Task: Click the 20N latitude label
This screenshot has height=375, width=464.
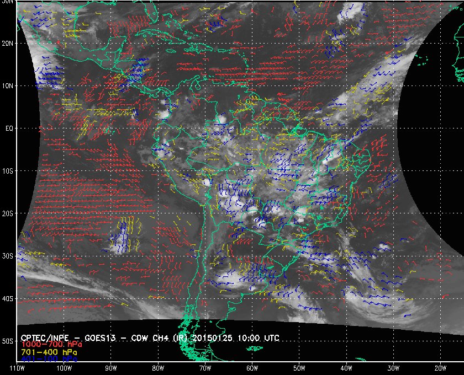Action: point(7,44)
